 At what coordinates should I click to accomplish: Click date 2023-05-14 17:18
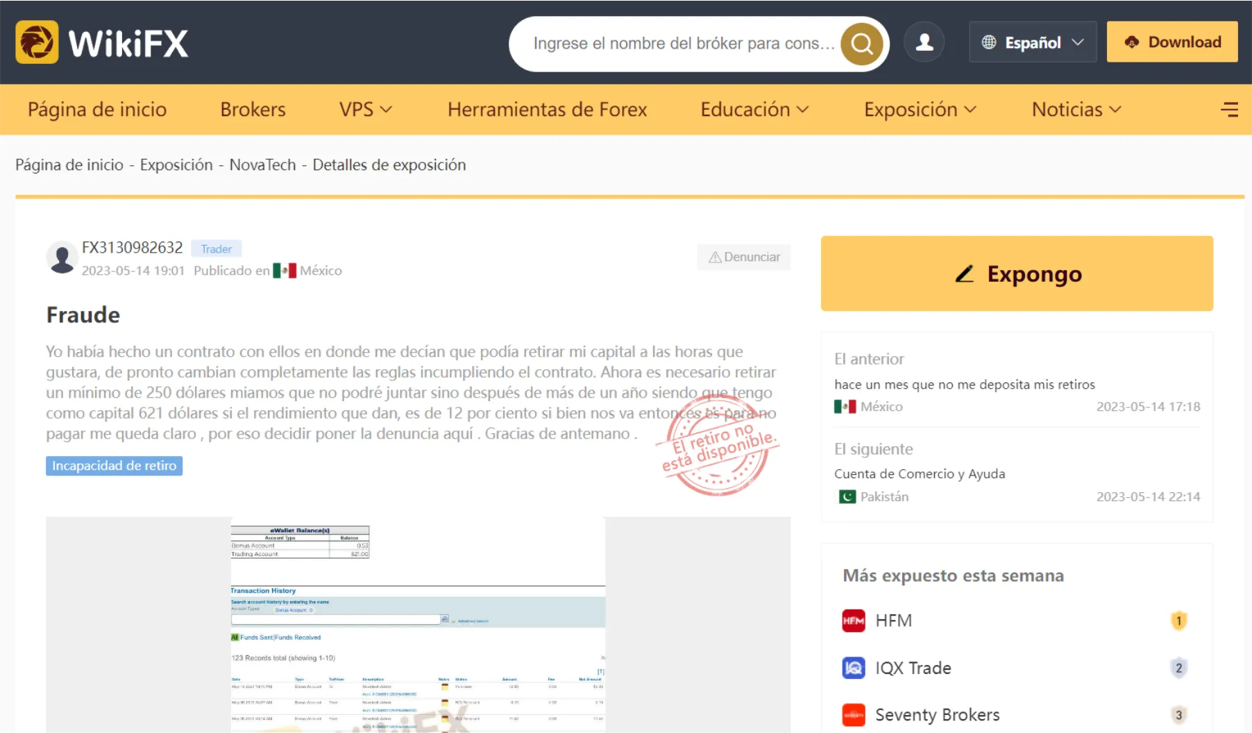1149,407
